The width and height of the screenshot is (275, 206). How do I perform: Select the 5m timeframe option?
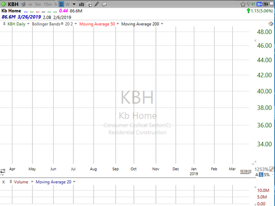pos(38,5)
